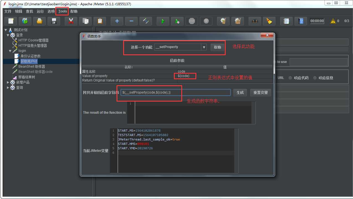Viewport: 353px width, 199px height.
Task: Expand the 新增产品 thread group
Action: (x=8, y=82)
